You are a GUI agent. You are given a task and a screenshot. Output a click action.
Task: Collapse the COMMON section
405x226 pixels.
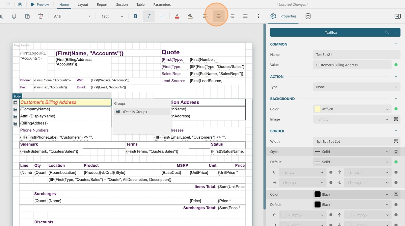click(396, 44)
